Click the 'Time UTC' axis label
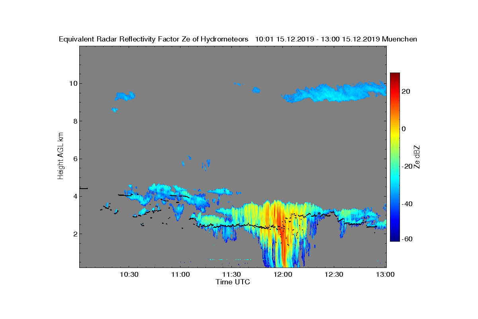478x319 pixels. [x=233, y=282]
